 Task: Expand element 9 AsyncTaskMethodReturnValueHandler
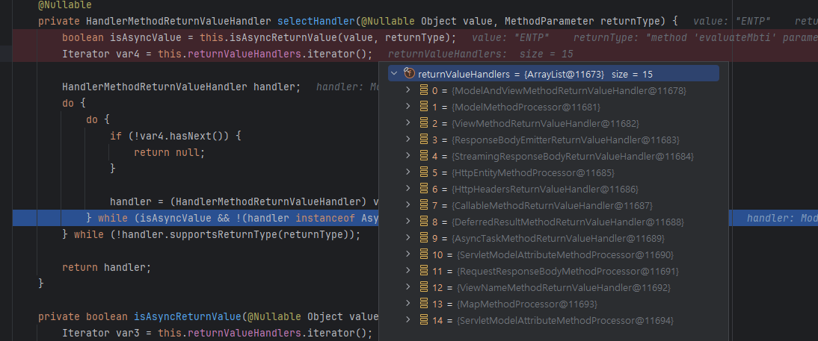408,239
